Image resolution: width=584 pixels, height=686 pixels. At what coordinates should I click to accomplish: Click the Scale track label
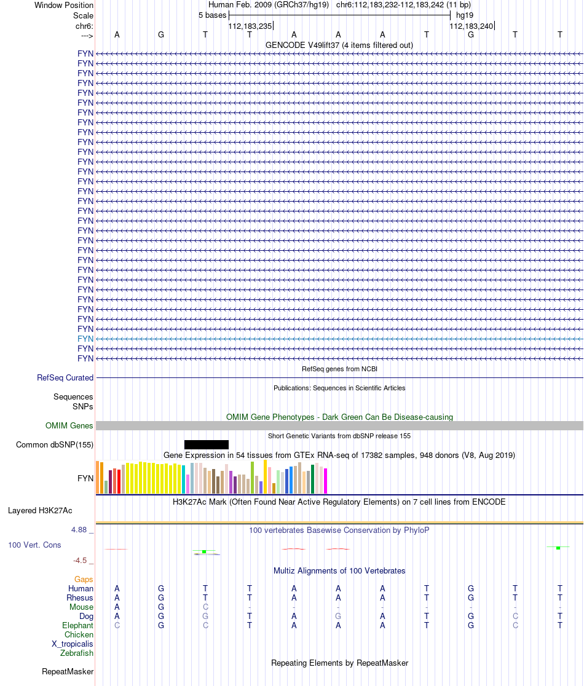[83, 15]
